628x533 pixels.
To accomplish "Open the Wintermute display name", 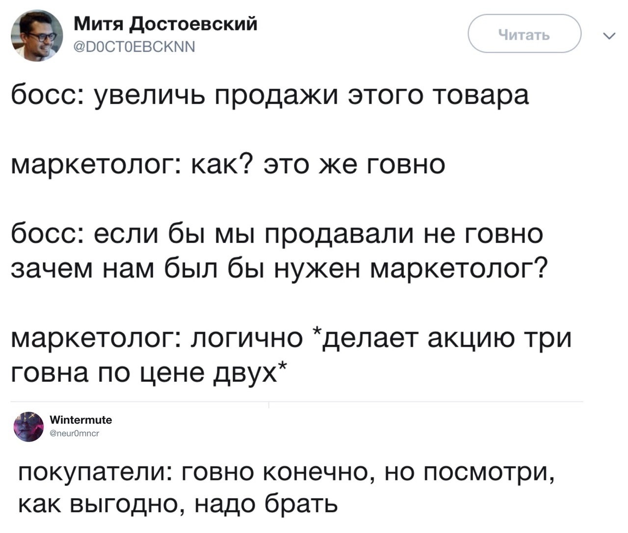I will click(81, 420).
